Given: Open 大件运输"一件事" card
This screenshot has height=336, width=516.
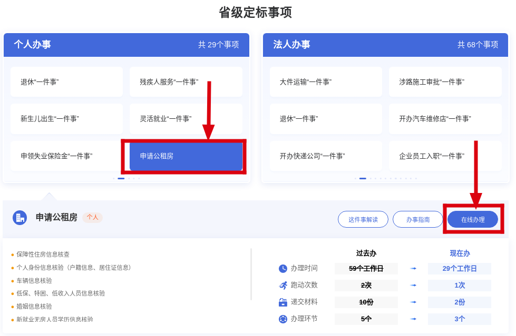Looking at the screenshot, I should (x=326, y=82).
